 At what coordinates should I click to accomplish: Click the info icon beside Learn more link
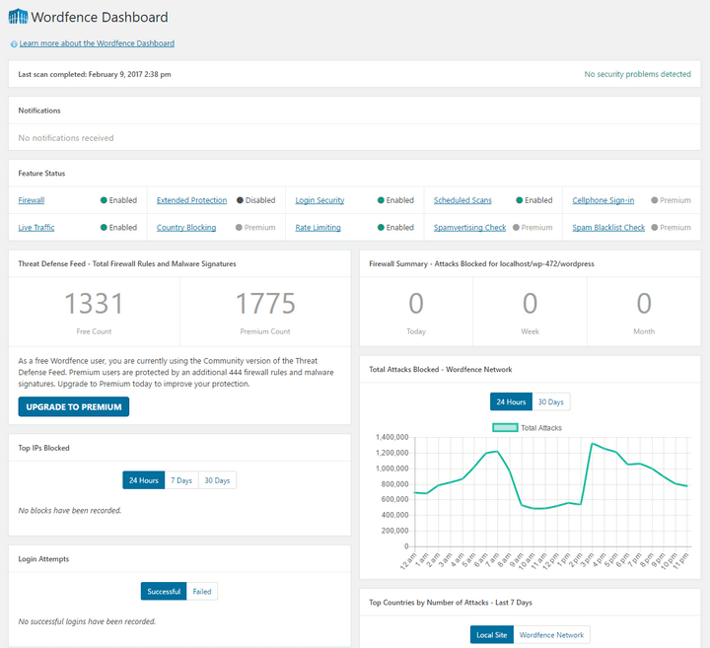click(14, 44)
